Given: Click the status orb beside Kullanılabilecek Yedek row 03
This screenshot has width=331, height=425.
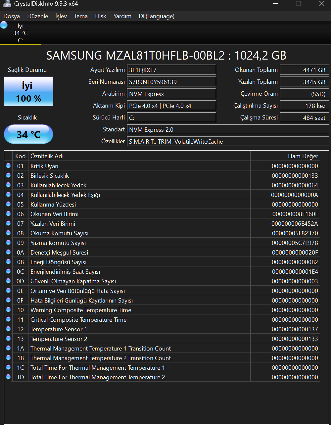Looking at the screenshot, I should pyautogui.click(x=8, y=185).
